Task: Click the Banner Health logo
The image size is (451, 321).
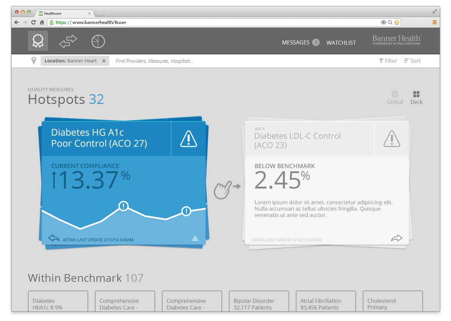Action: pos(397,40)
